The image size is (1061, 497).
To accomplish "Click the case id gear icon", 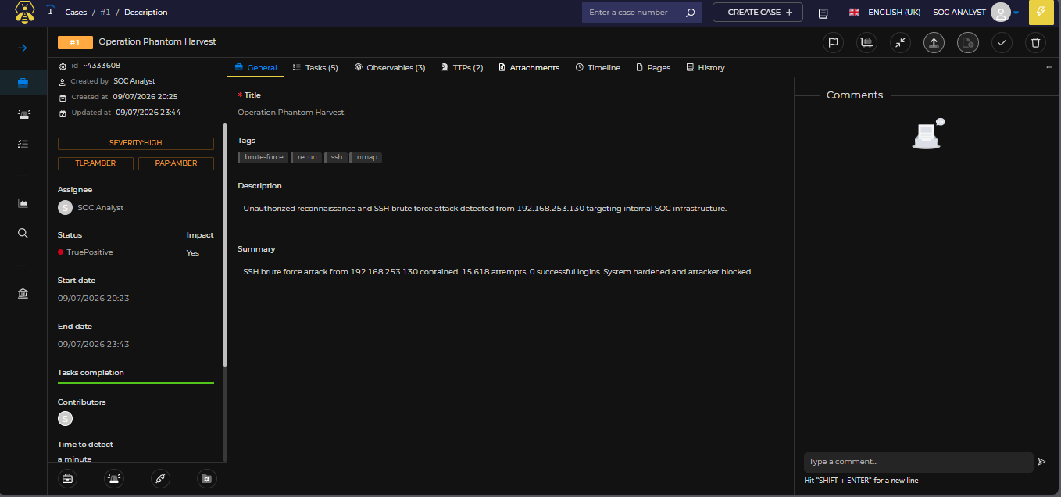I will point(63,66).
